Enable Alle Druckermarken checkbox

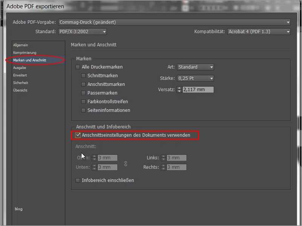tap(78, 67)
